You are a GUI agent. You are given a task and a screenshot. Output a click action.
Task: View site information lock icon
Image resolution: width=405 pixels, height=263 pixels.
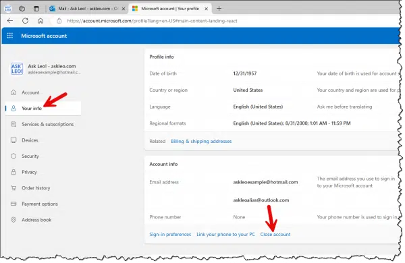click(x=59, y=21)
